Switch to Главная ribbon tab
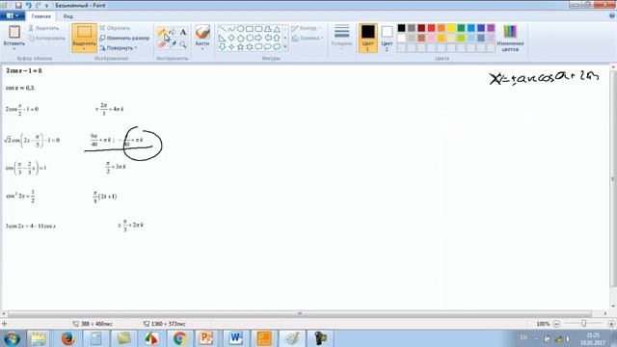The height and width of the screenshot is (347, 617). 40,16
